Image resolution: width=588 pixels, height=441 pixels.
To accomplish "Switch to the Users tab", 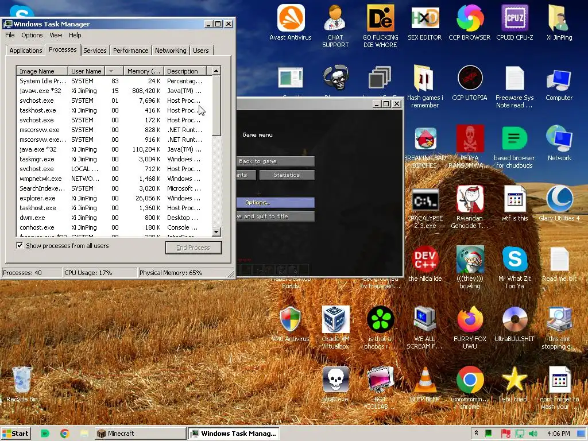I will click(201, 51).
